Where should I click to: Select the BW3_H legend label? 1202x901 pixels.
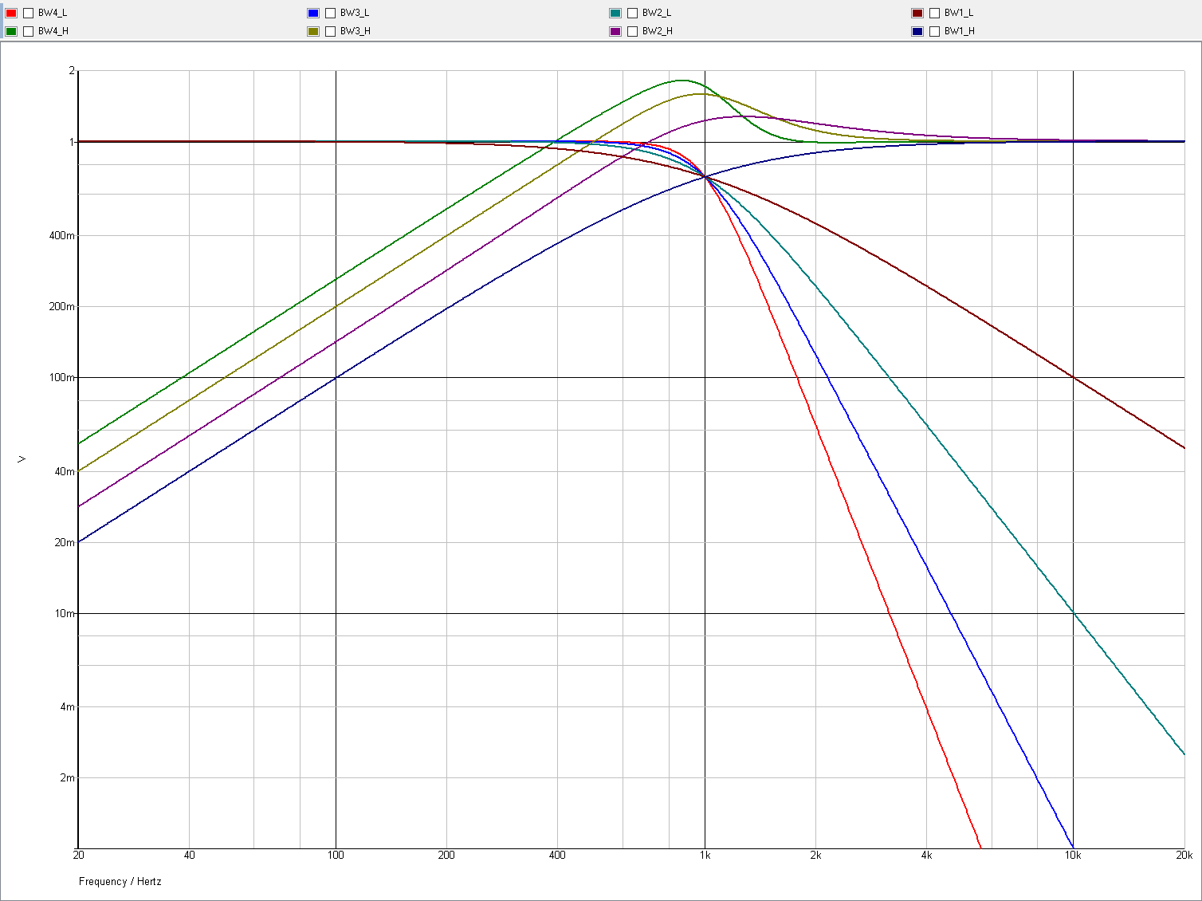(355, 31)
